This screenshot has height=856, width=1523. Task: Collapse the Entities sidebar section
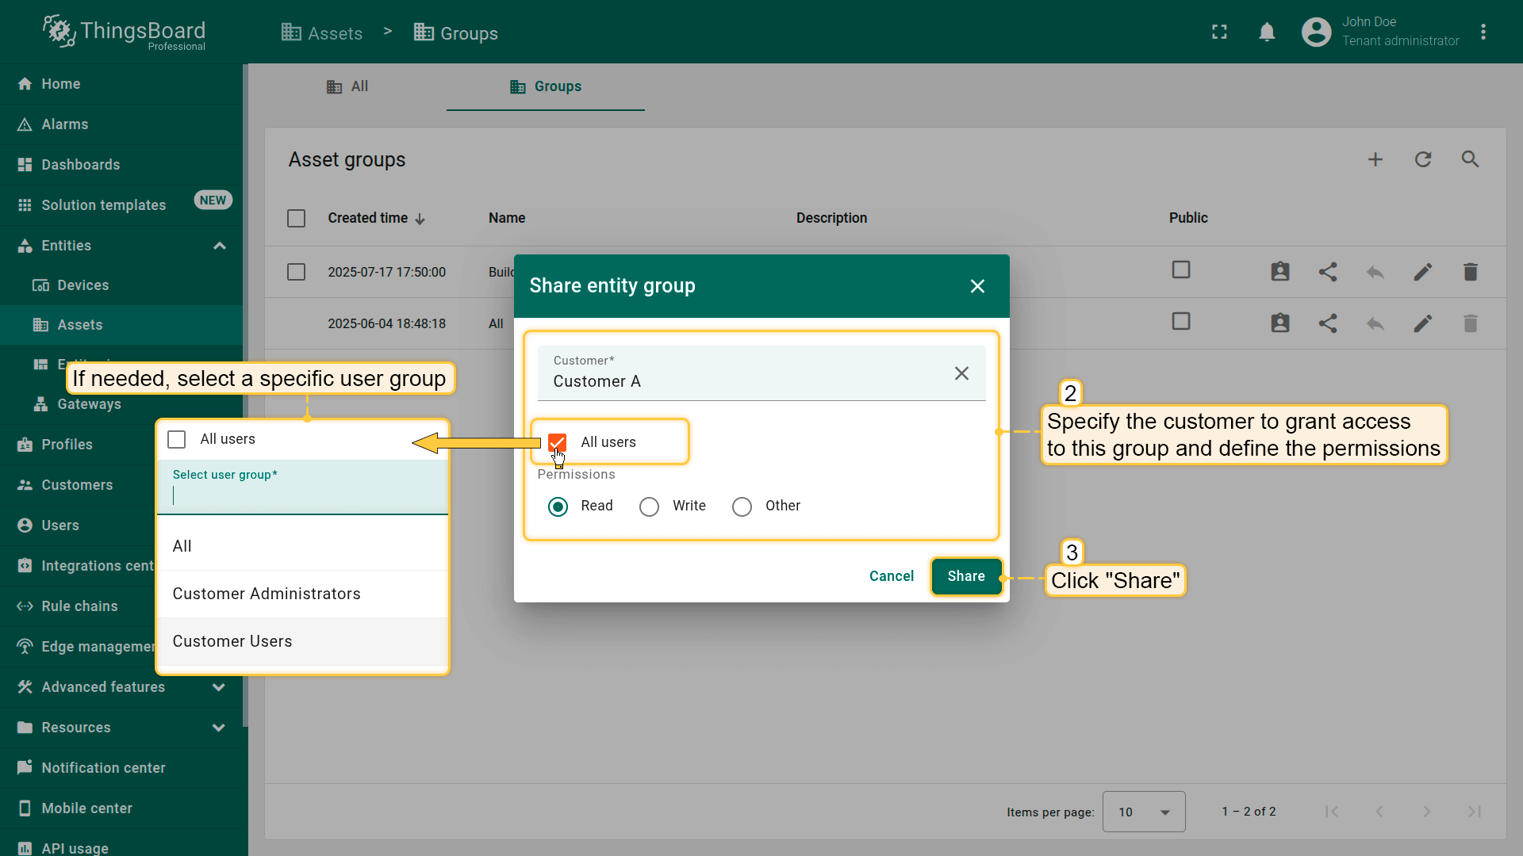220,246
